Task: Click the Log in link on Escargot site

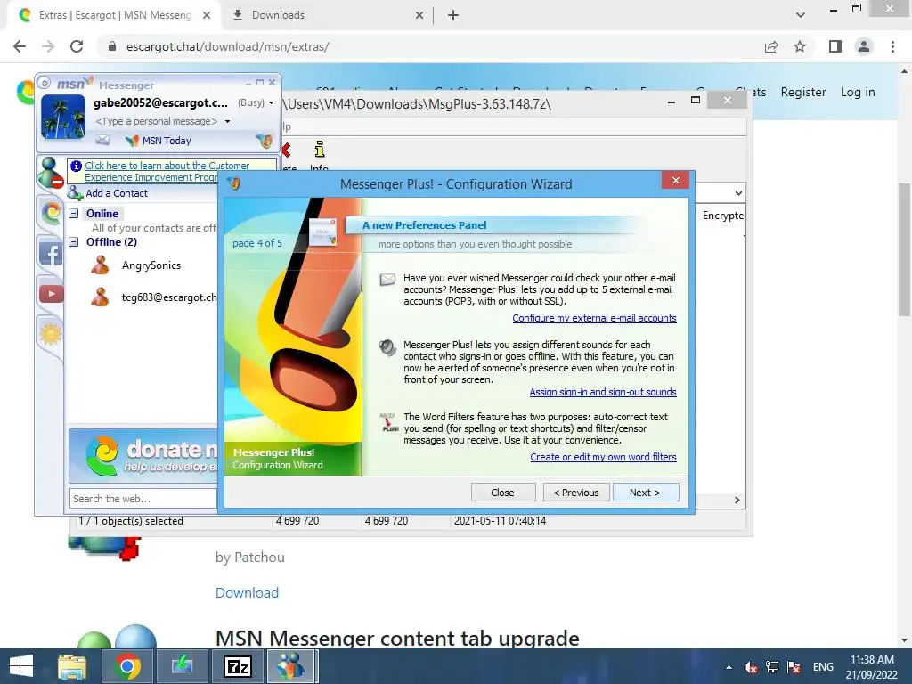Action: 858,92
